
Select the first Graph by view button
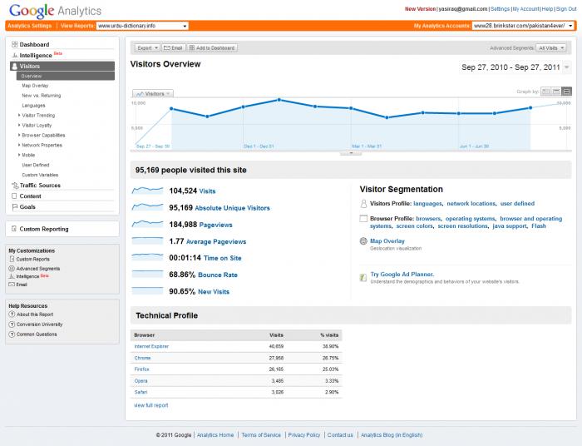tap(547, 91)
